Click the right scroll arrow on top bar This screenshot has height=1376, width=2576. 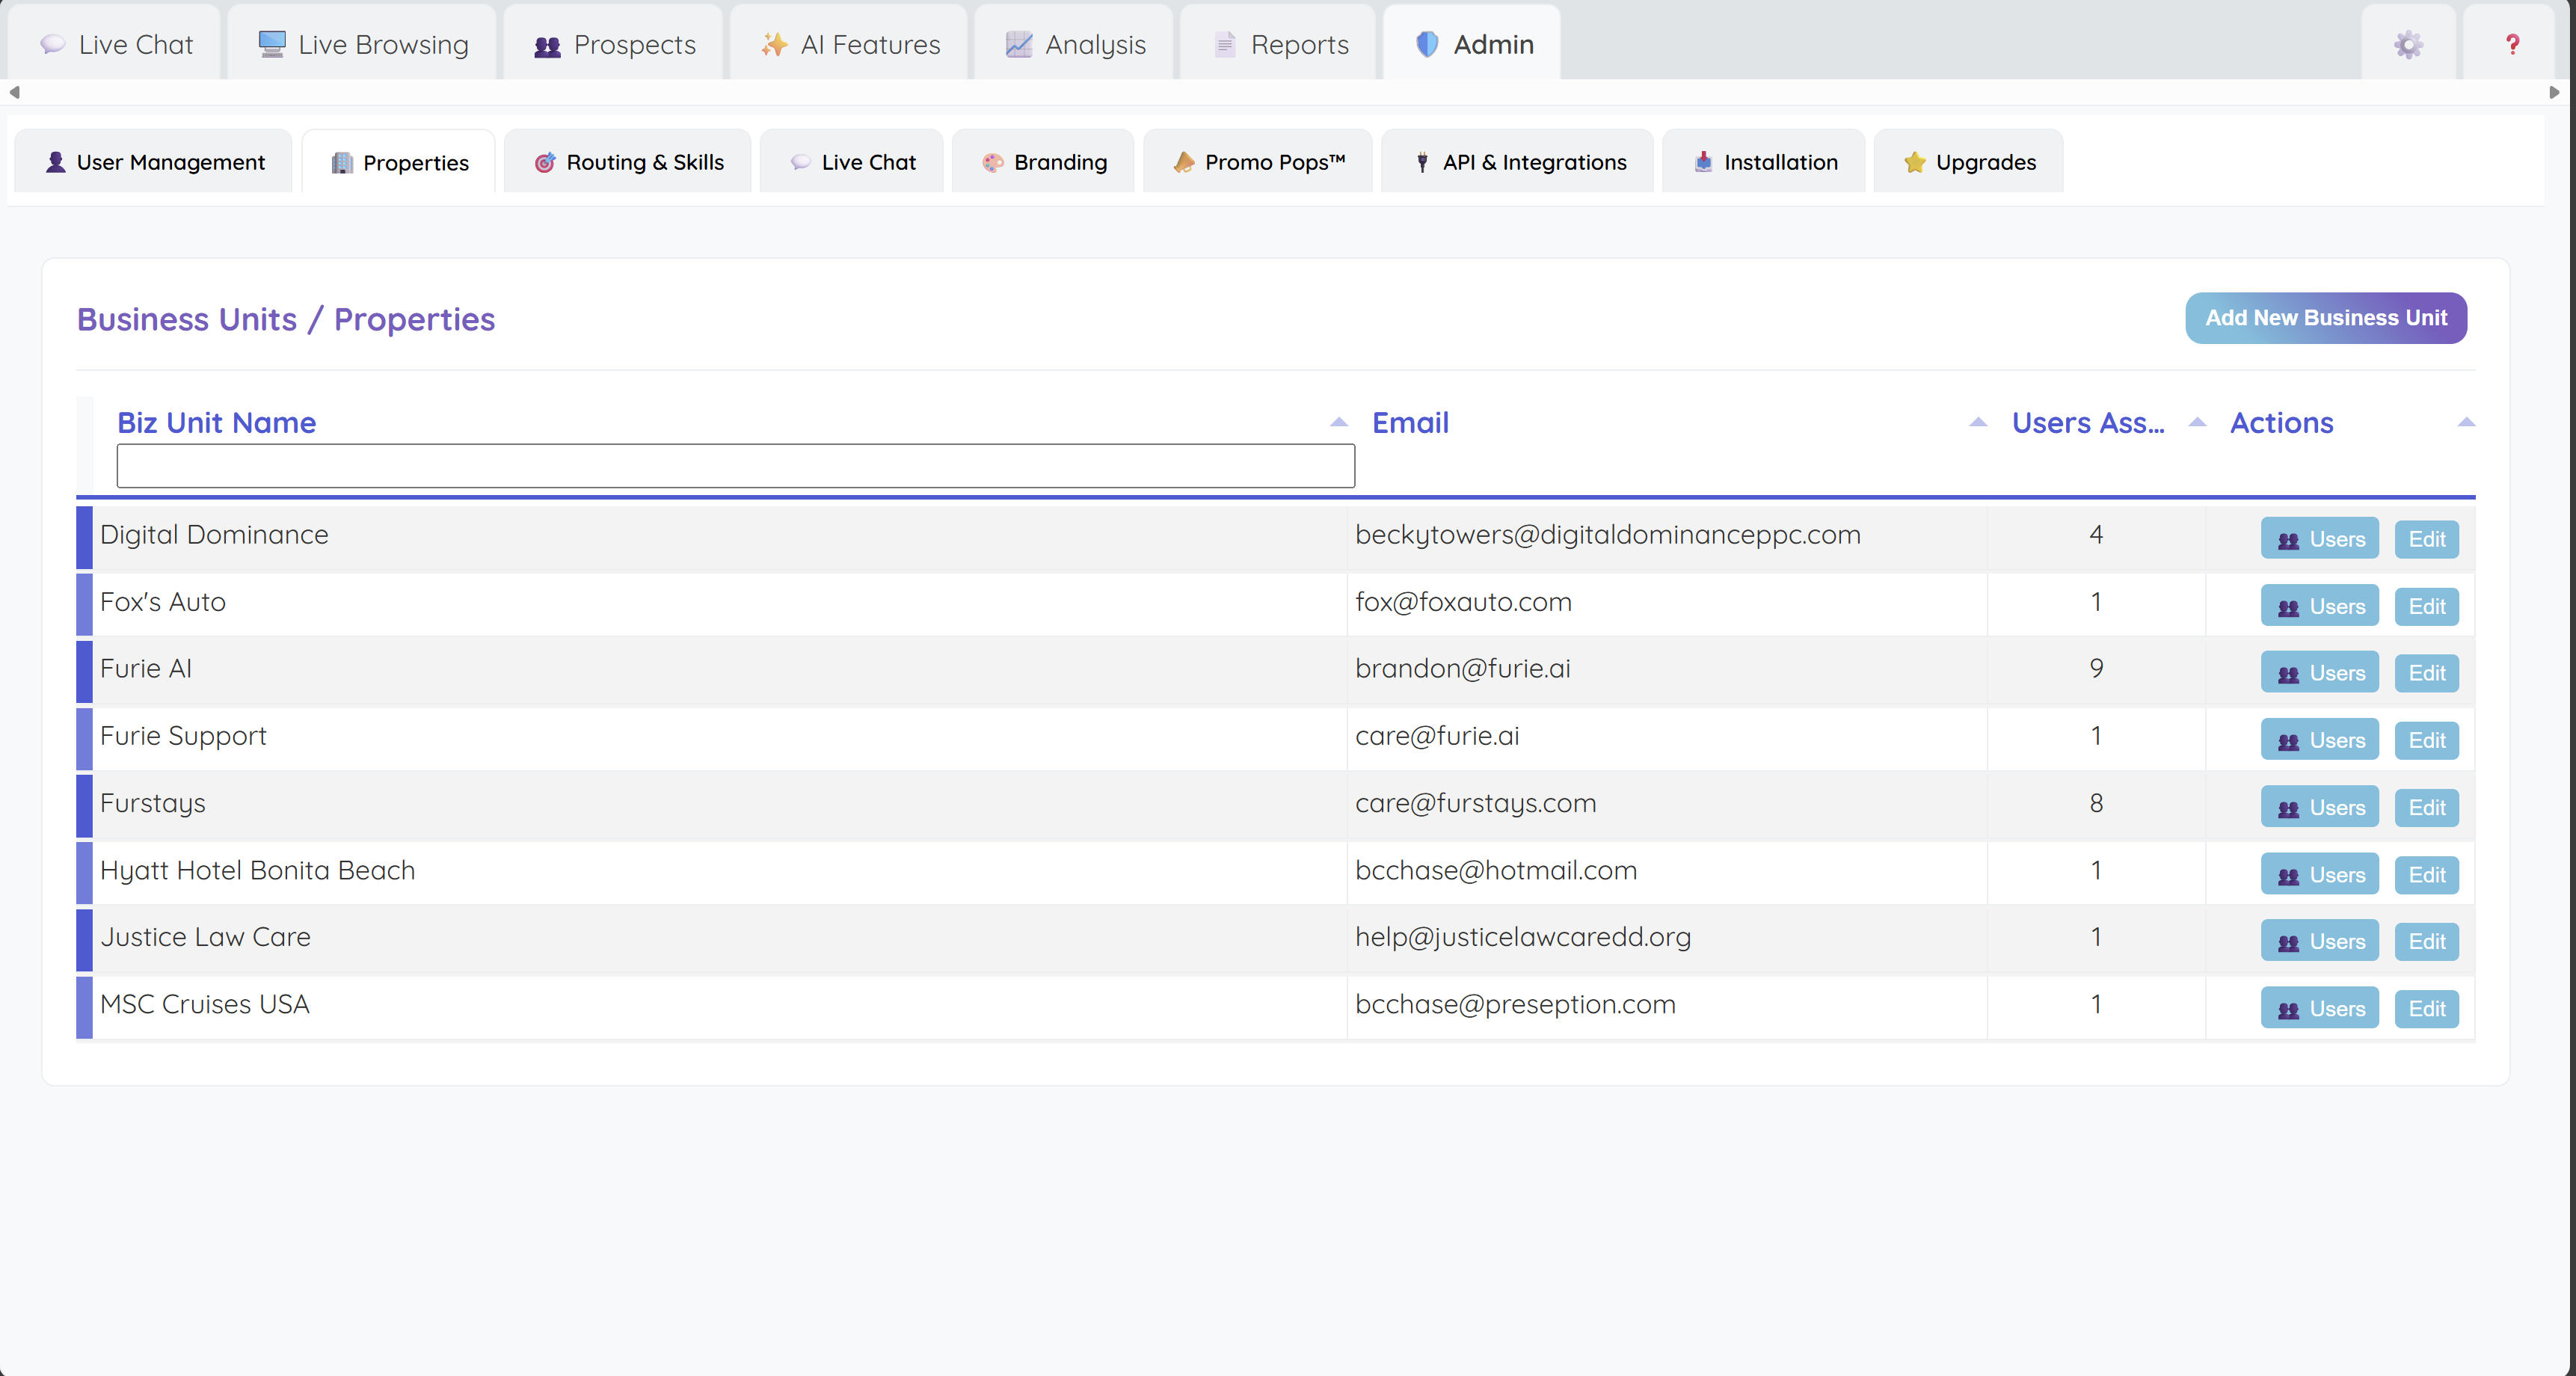[2554, 92]
